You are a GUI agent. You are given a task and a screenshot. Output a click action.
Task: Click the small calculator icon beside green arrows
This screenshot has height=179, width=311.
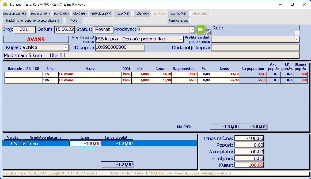point(208,32)
